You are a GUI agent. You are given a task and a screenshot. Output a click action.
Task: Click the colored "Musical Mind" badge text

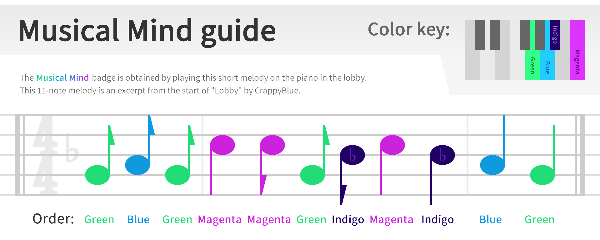pyautogui.click(x=62, y=77)
